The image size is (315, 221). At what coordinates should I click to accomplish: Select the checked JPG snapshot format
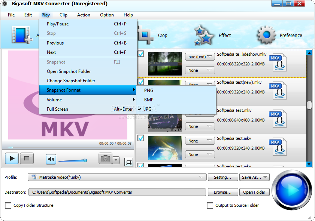[176, 109]
